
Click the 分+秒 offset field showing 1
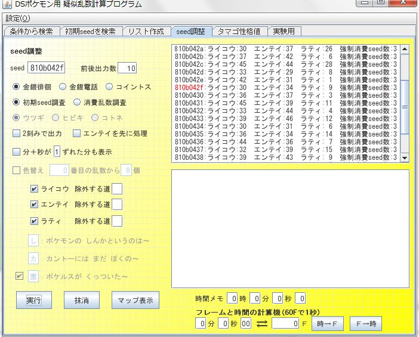point(57,152)
